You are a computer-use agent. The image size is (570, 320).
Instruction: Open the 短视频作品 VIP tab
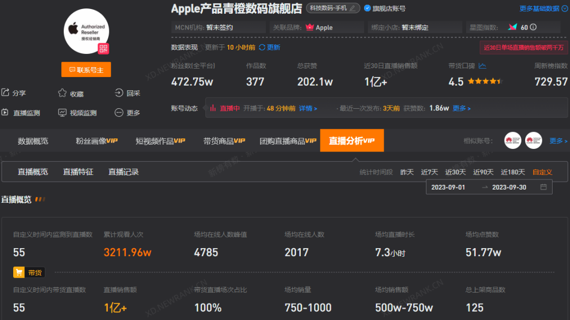pos(160,141)
